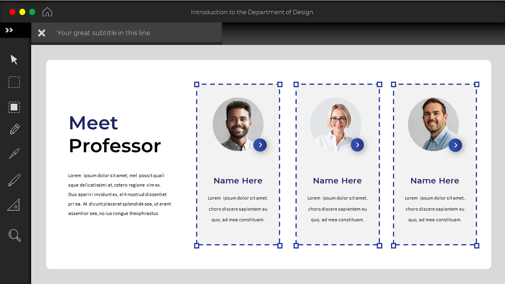This screenshot has width=505, height=284.
Task: Select the arrow selection tool
Action: [x=14, y=59]
